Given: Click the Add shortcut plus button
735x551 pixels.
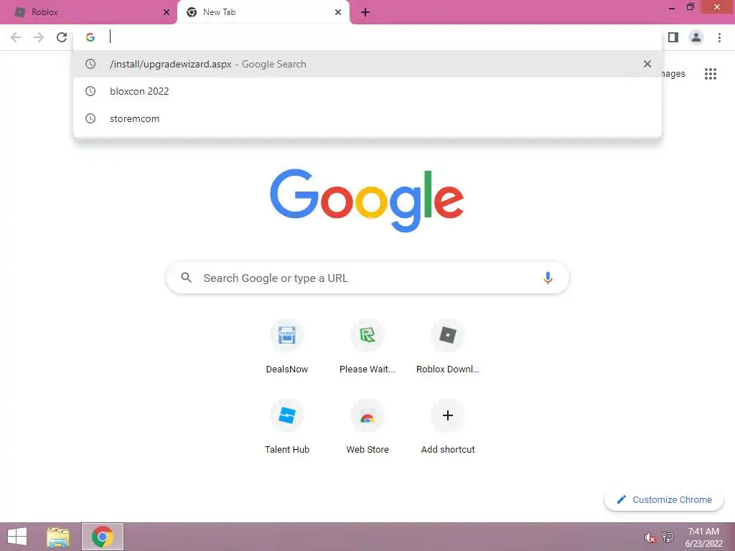Looking at the screenshot, I should (448, 415).
